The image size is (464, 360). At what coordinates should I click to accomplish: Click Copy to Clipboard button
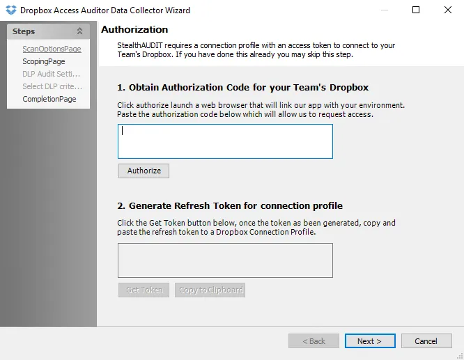[210, 290]
